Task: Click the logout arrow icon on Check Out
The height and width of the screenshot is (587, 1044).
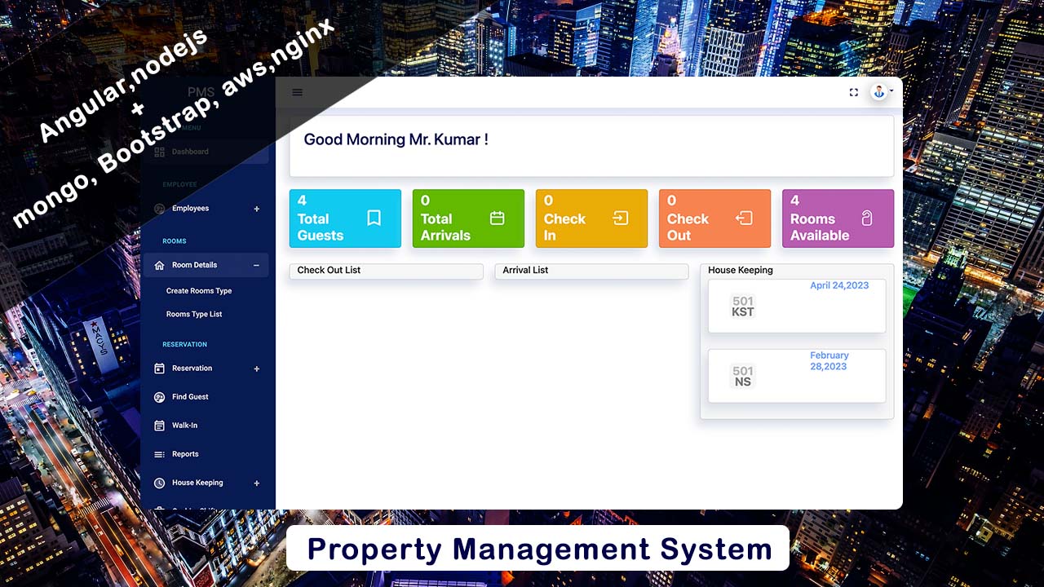Action: tap(744, 218)
